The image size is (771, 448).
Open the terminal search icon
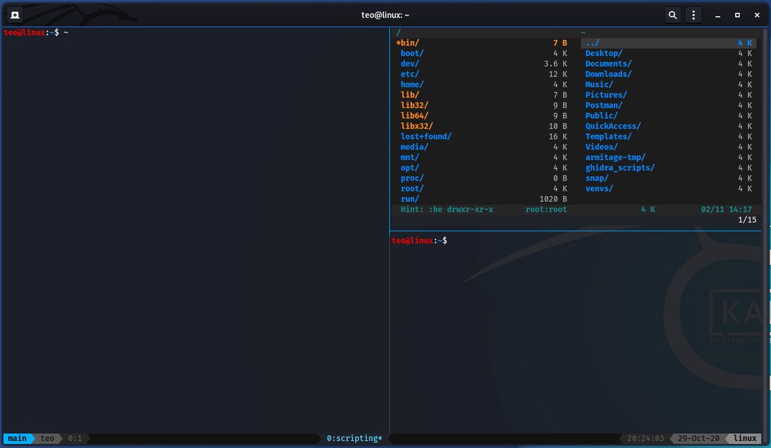(672, 14)
